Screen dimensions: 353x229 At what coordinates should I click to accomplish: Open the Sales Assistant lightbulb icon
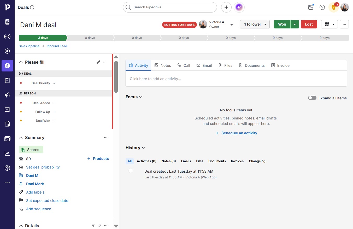pyautogui.click(x=334, y=7)
